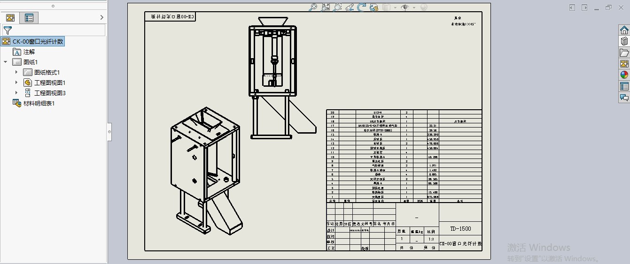630x264 pixels.
Task: Click the Zoom to Area tool
Action: coord(326,7)
